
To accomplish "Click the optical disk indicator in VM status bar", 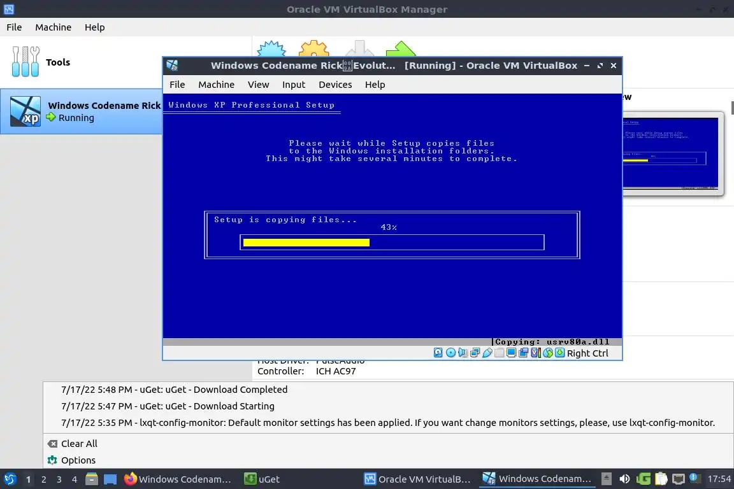I will tap(450, 353).
